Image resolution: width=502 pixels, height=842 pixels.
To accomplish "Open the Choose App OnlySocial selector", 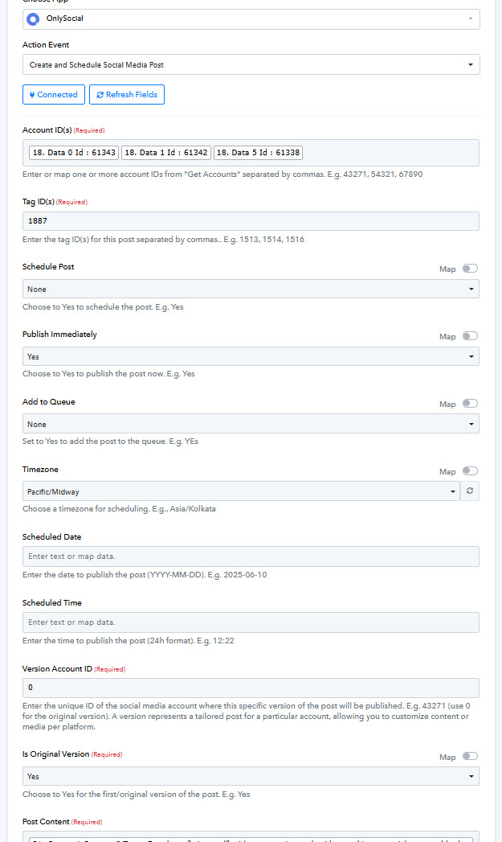I will pos(251,18).
